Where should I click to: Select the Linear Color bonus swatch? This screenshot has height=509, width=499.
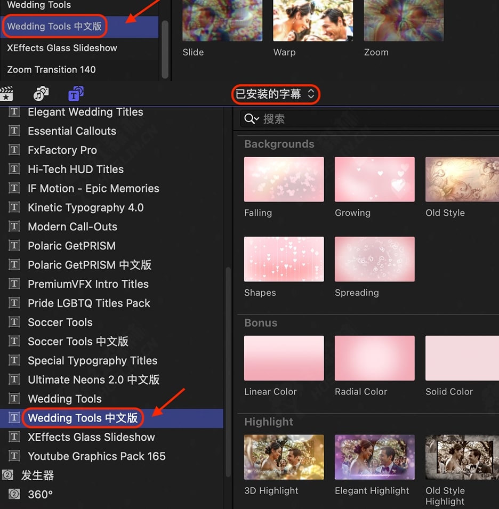tap(284, 358)
